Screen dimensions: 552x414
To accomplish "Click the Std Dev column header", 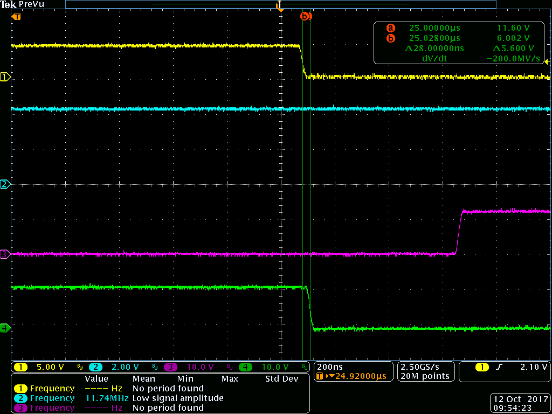I will click(281, 379).
